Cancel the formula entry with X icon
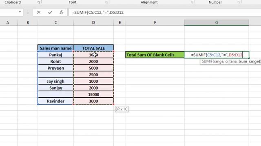 pyautogui.click(x=39, y=12)
